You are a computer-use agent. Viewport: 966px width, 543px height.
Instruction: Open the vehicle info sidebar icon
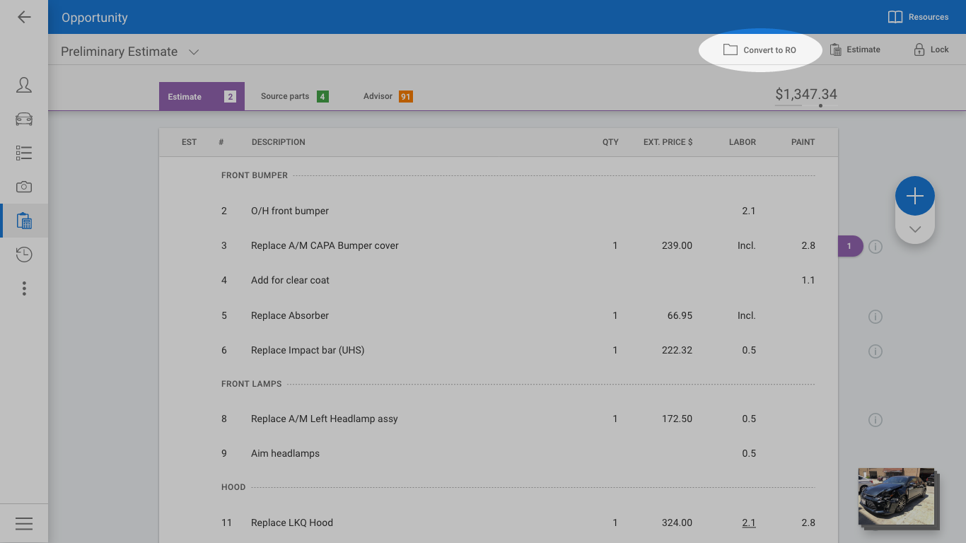coord(24,119)
